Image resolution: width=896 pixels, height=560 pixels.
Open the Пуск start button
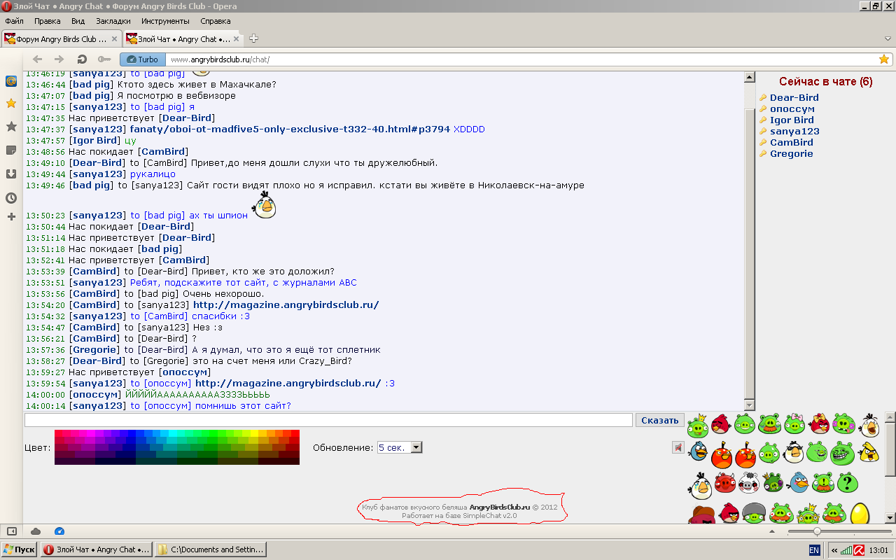pos(19,549)
